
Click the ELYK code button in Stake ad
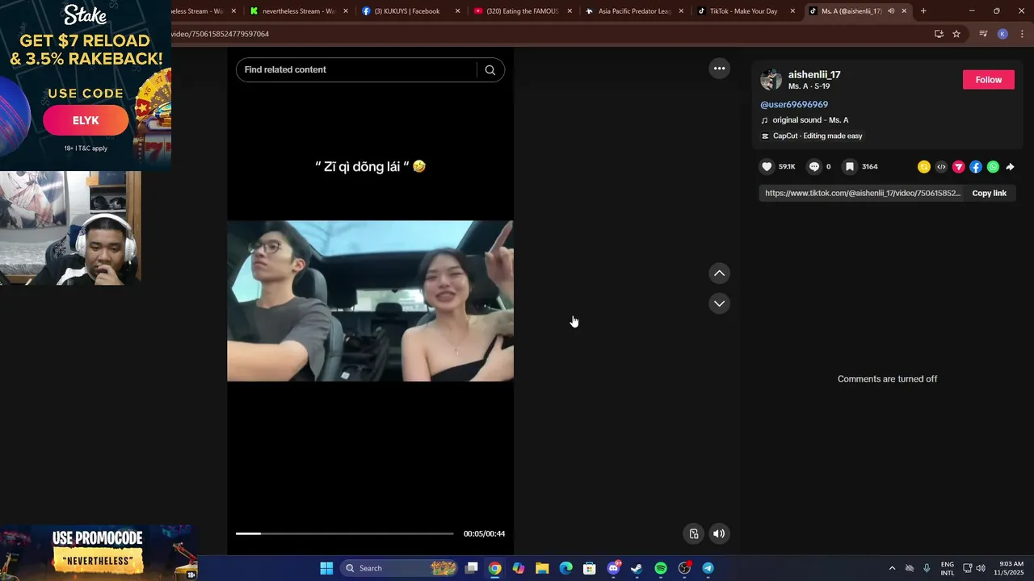pyautogui.click(x=86, y=120)
